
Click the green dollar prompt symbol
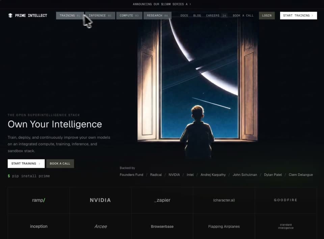click(9, 176)
